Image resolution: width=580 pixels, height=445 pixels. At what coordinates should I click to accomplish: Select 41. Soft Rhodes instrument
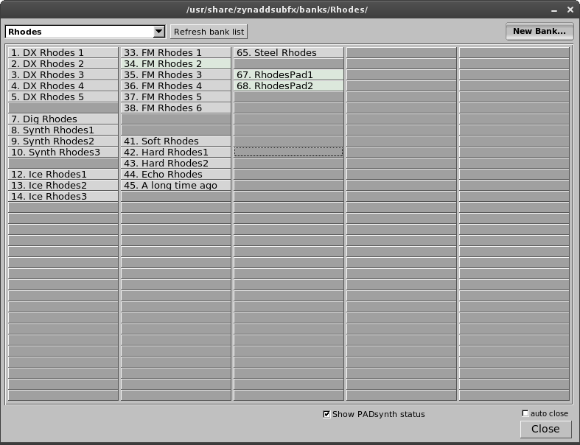175,141
